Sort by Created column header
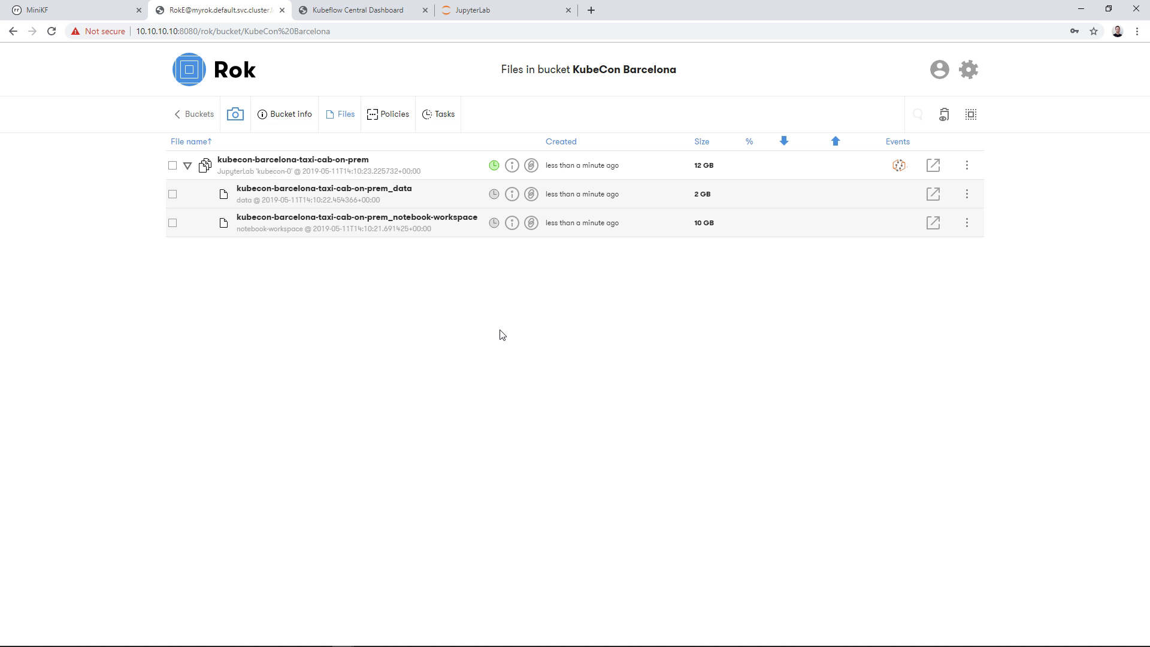The width and height of the screenshot is (1150, 647). coord(561,142)
